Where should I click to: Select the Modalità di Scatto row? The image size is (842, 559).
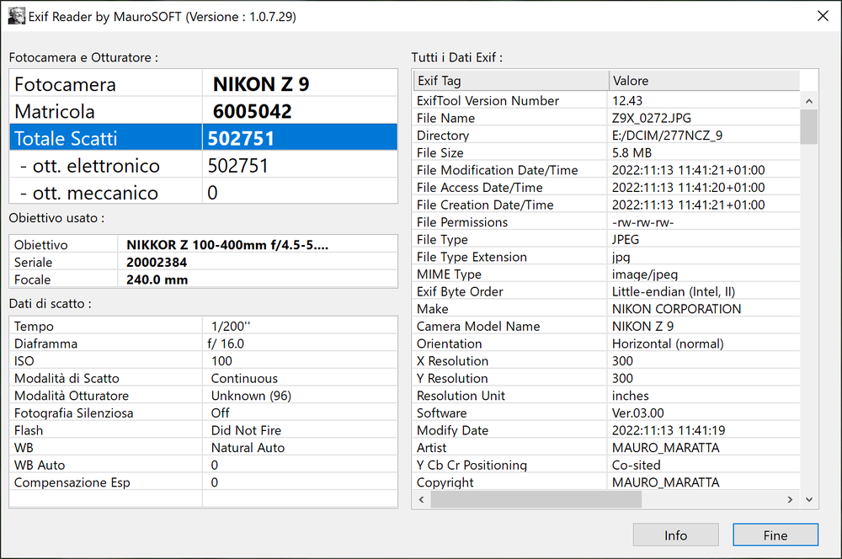[x=204, y=378]
